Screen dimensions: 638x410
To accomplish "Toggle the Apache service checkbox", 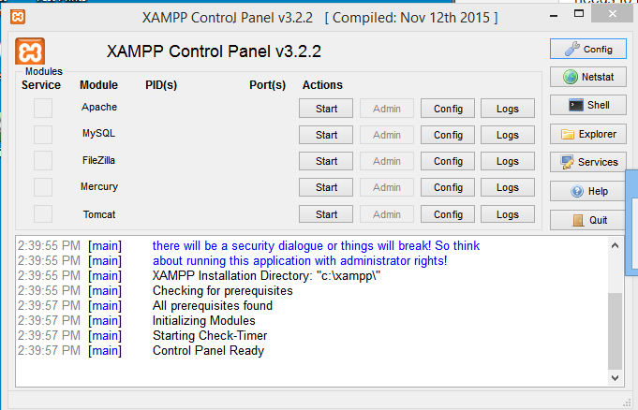I will (x=43, y=109).
